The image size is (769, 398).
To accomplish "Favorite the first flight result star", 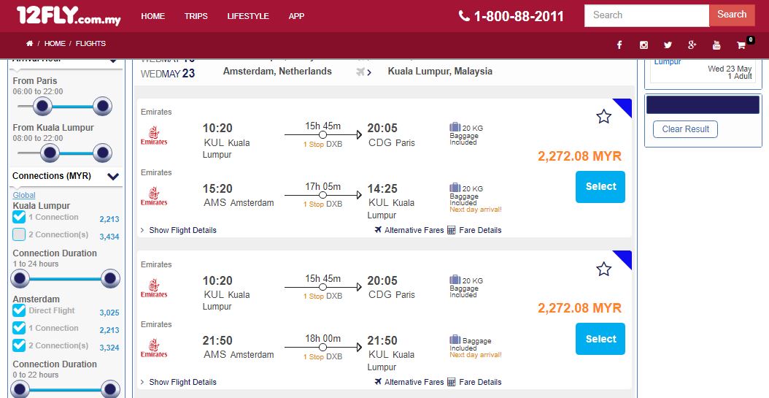I will coord(603,116).
